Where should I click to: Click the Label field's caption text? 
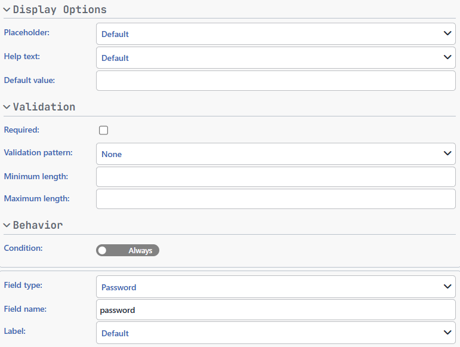click(x=15, y=331)
